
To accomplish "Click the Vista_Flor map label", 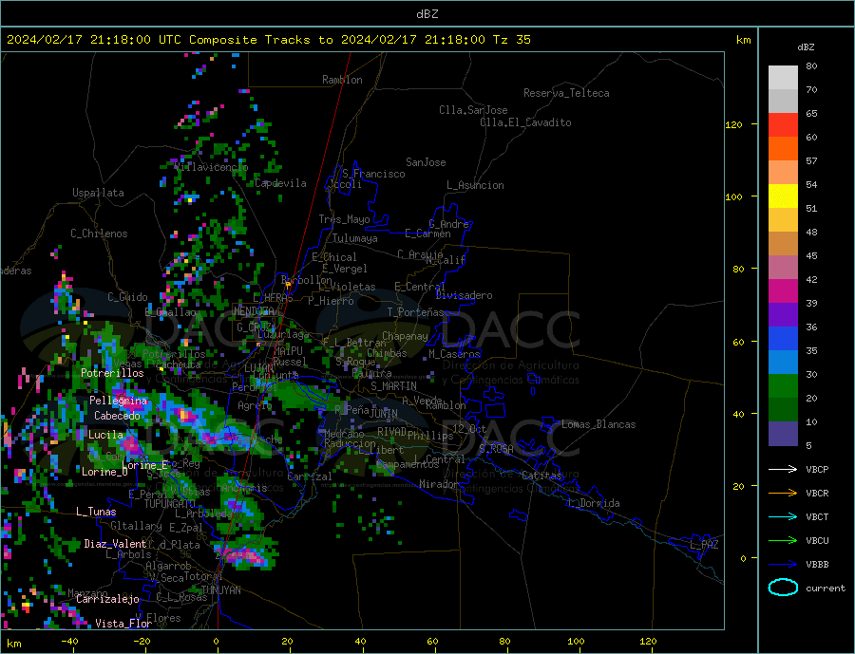I will [123, 624].
